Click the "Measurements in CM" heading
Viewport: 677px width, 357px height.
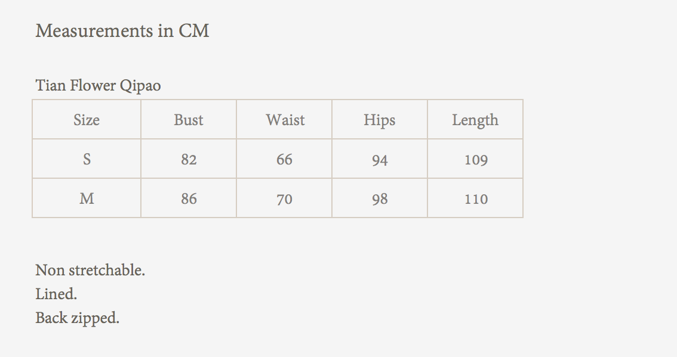pyautogui.click(x=122, y=30)
